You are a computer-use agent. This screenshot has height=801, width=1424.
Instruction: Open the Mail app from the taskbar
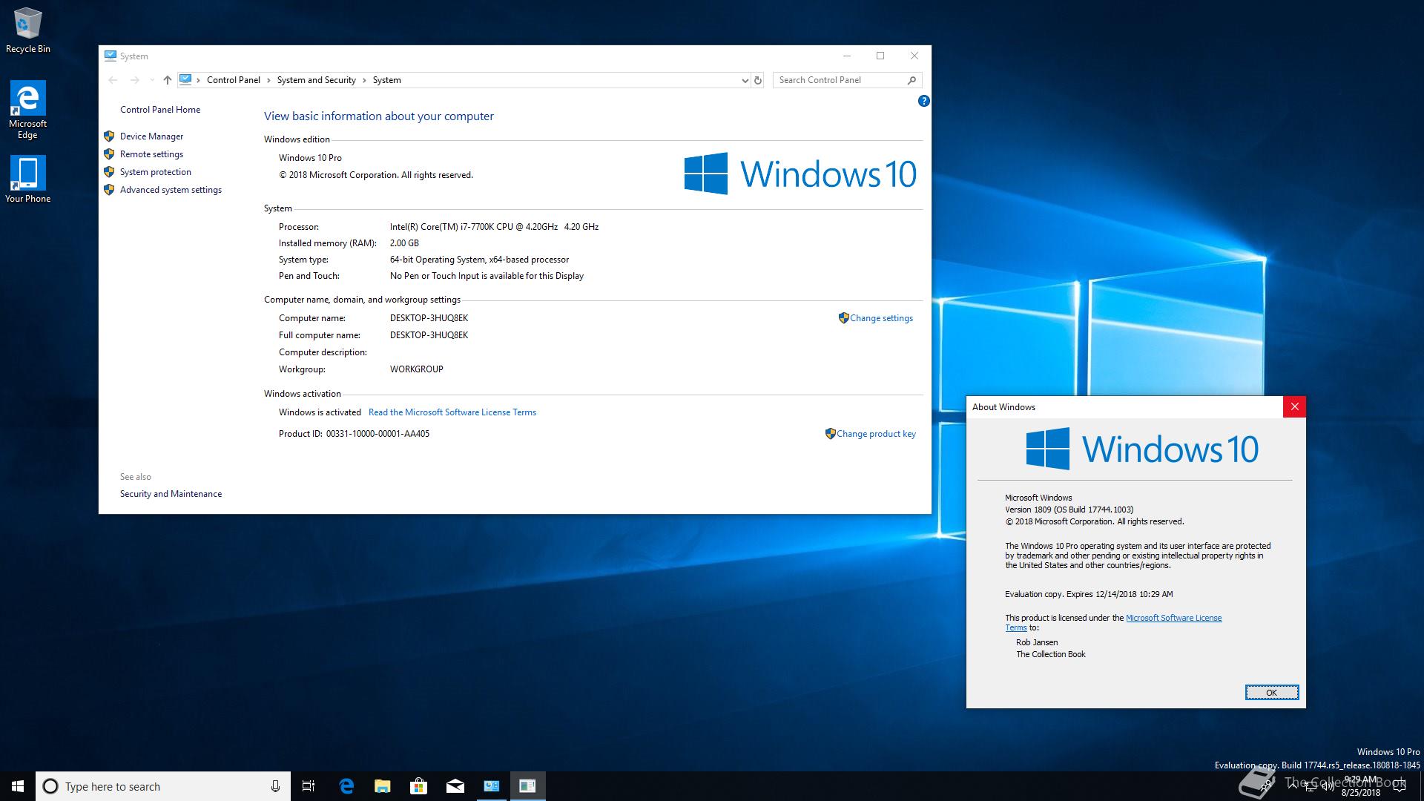(455, 786)
